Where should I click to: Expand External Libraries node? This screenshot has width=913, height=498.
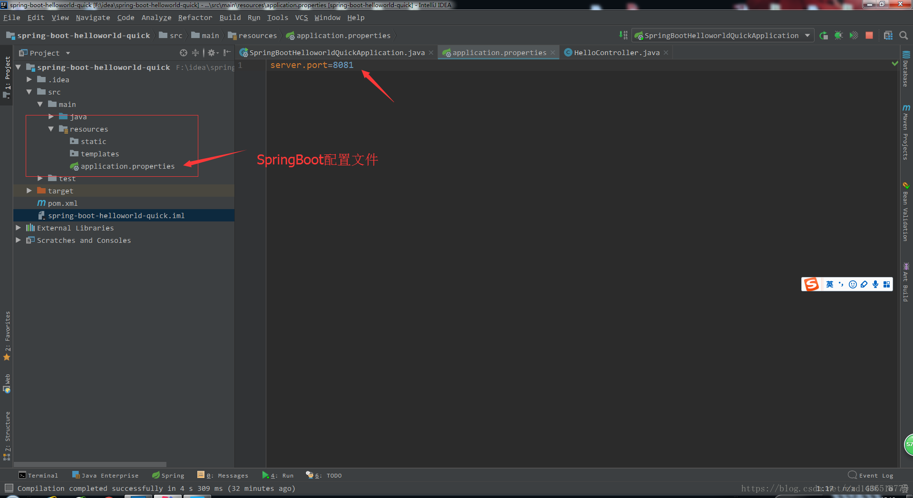click(18, 228)
